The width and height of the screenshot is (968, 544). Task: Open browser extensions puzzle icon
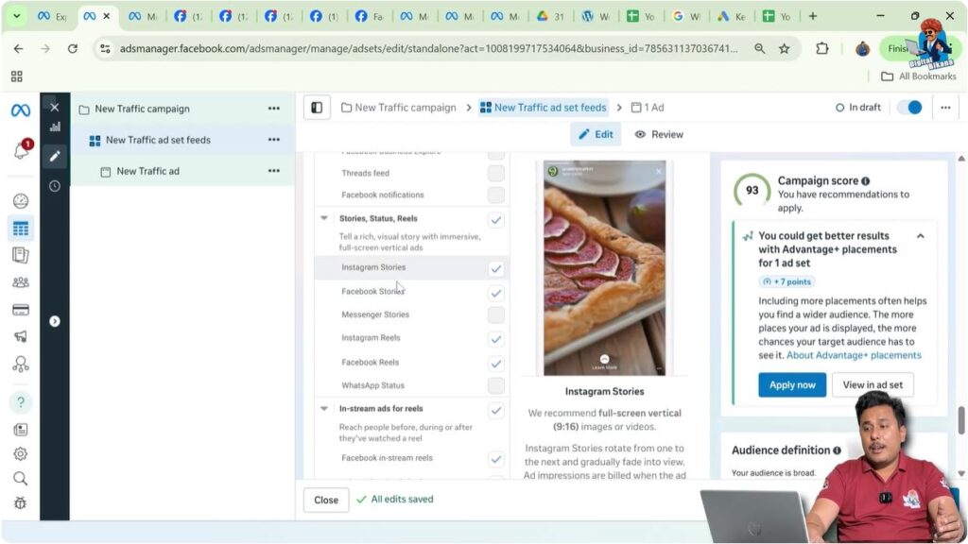[821, 48]
